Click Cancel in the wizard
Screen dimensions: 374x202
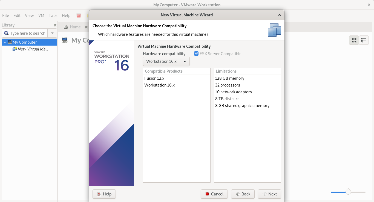pos(214,194)
